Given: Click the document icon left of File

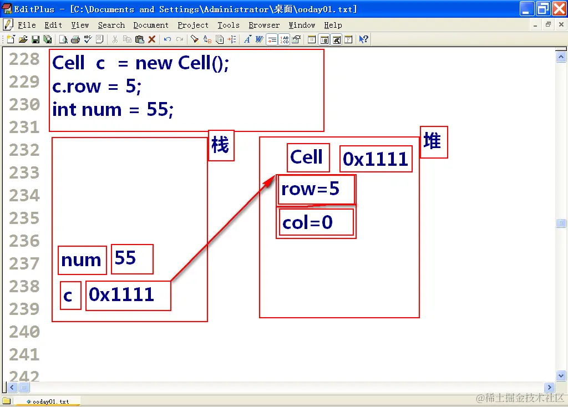Looking at the screenshot, I should [8, 24].
